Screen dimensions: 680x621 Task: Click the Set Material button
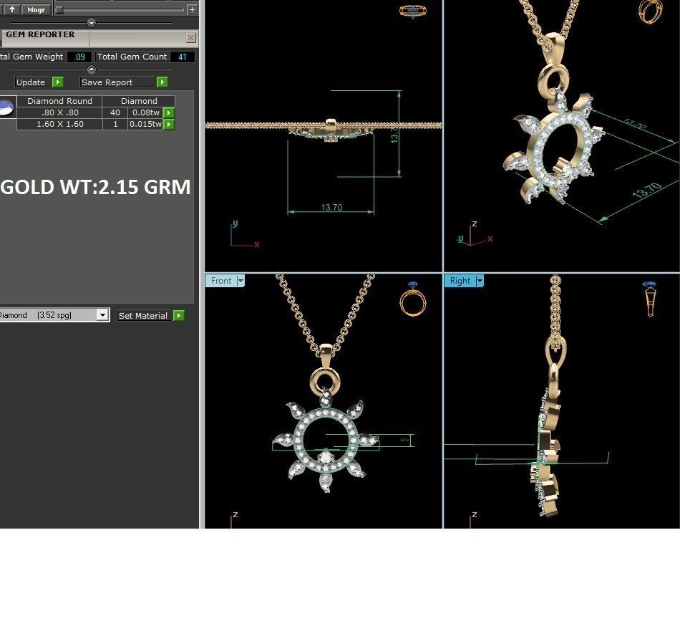pyautogui.click(x=143, y=315)
